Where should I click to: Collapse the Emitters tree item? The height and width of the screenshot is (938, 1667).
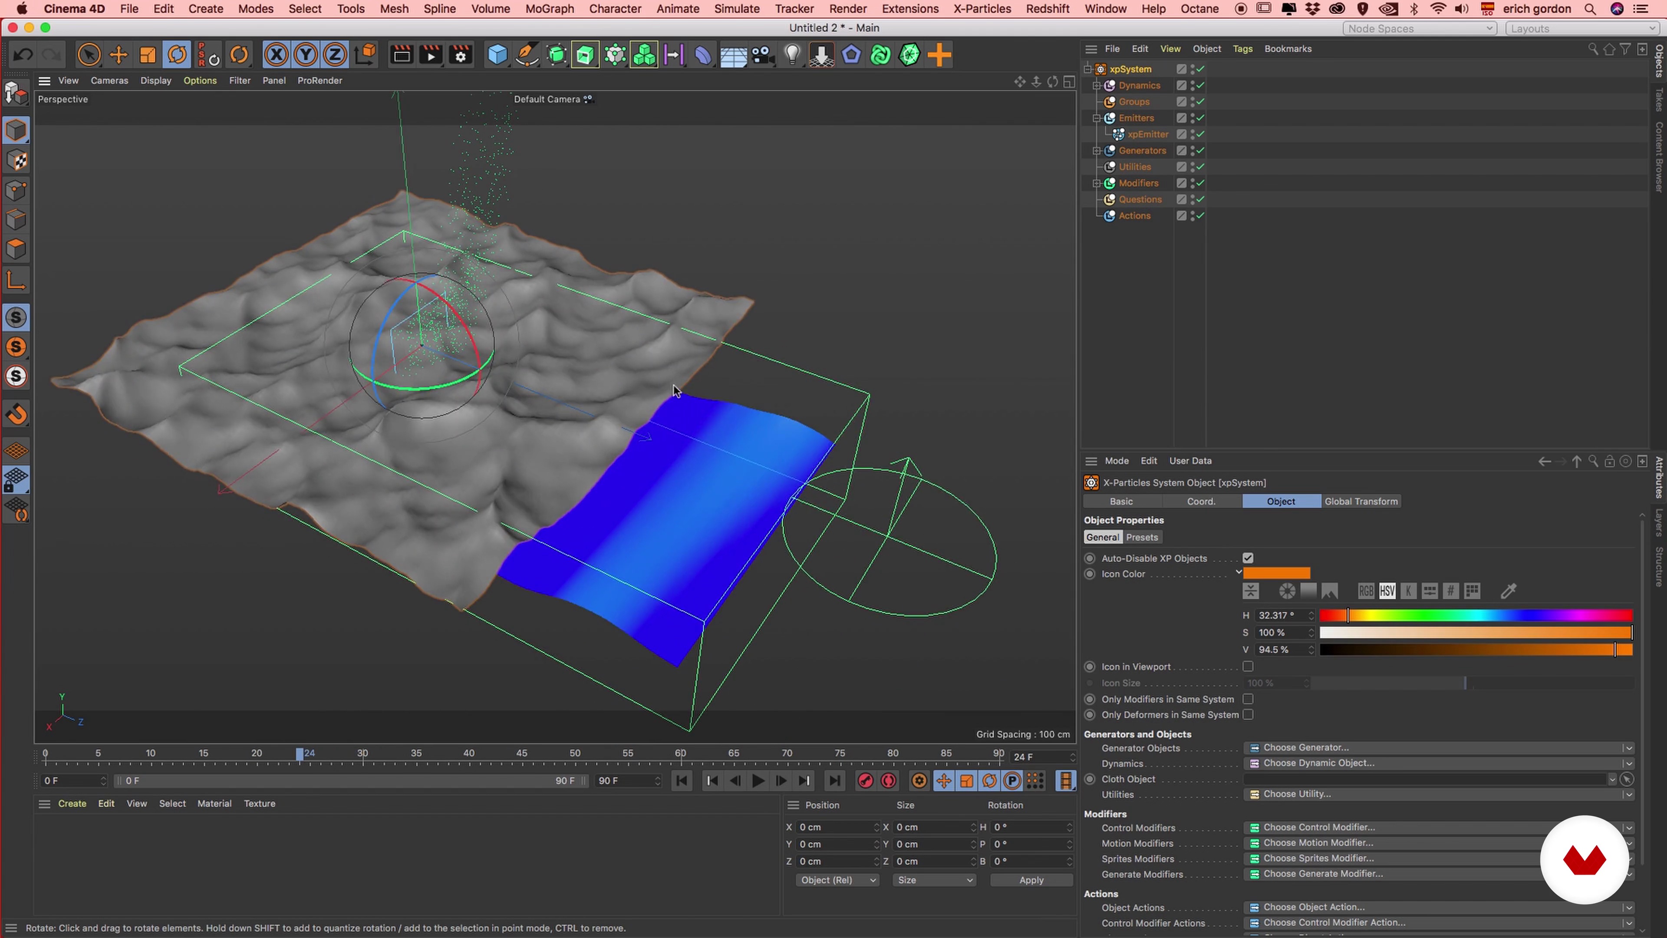click(1096, 118)
